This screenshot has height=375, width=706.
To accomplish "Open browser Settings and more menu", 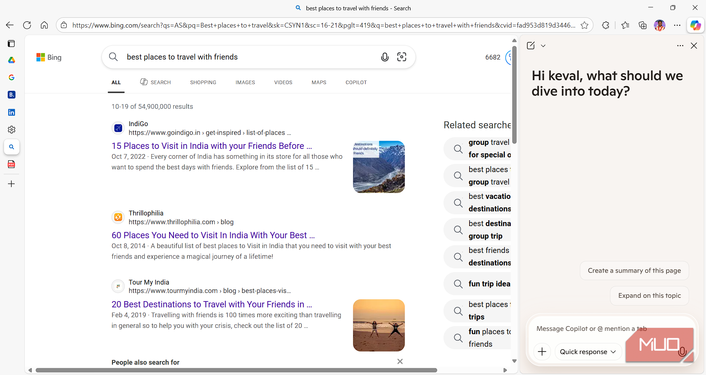I will (x=677, y=25).
